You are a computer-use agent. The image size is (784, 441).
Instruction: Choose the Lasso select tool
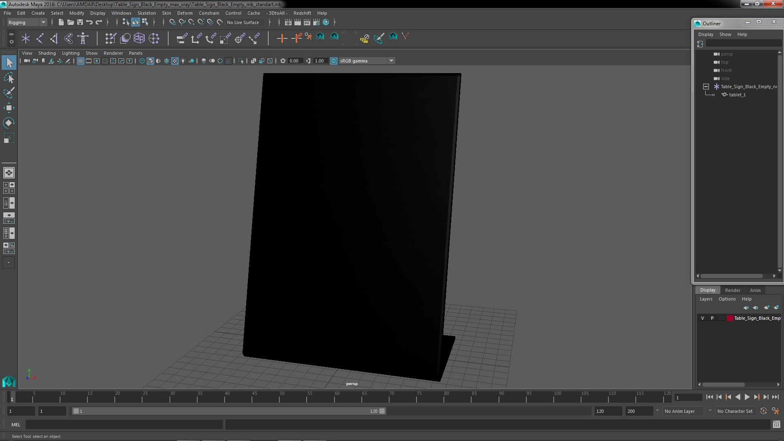pos(9,78)
